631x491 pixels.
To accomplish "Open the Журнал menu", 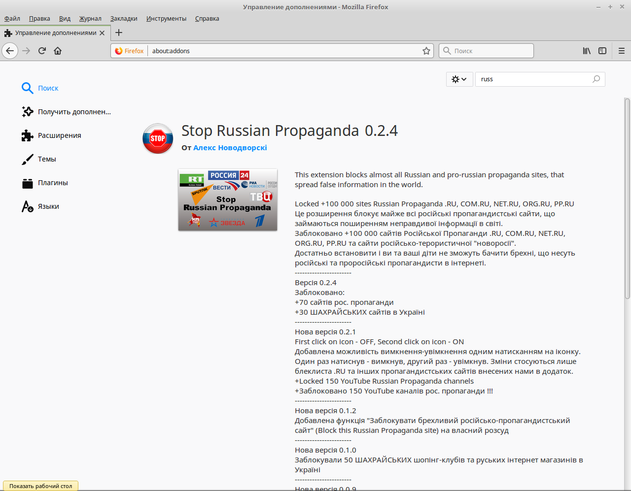I will click(90, 18).
